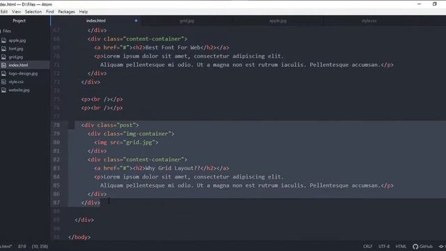Screen dimensions: 446x251
Task: Open font.jpg in the tree
Action: point(16,49)
